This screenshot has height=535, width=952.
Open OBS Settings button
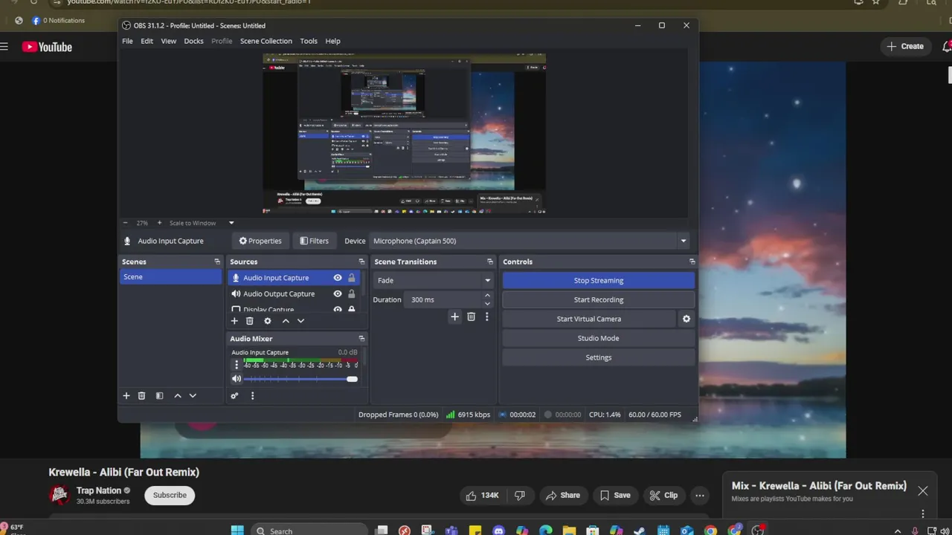coord(599,357)
